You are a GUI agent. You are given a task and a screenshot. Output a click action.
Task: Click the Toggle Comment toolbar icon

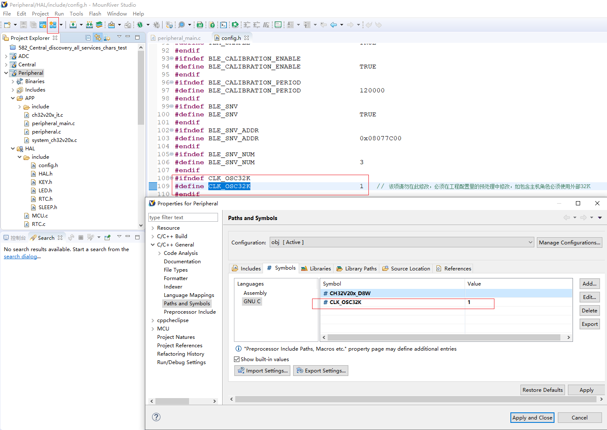[x=266, y=25]
